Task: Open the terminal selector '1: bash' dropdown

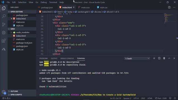Action: pos(137,59)
